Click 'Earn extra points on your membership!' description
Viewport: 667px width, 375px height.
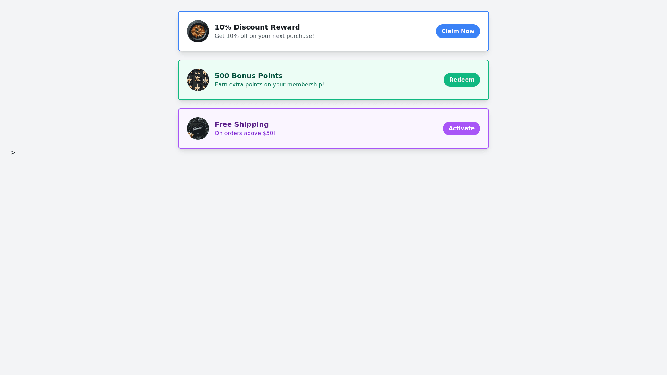coord(269,85)
